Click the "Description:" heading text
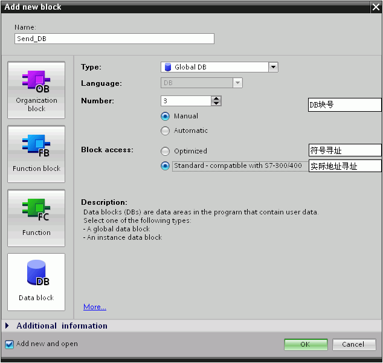This screenshot has height=363, width=383. pos(105,202)
